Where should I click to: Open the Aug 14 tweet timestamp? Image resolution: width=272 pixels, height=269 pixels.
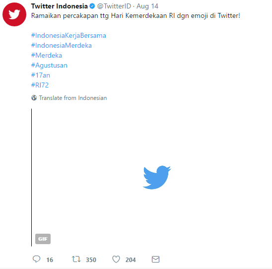pos(147,6)
